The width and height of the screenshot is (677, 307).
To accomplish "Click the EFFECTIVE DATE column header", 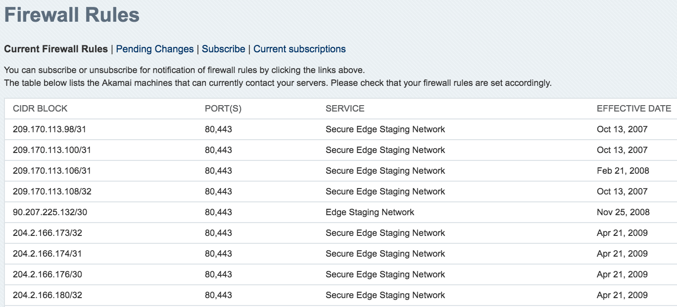I will (x=634, y=109).
